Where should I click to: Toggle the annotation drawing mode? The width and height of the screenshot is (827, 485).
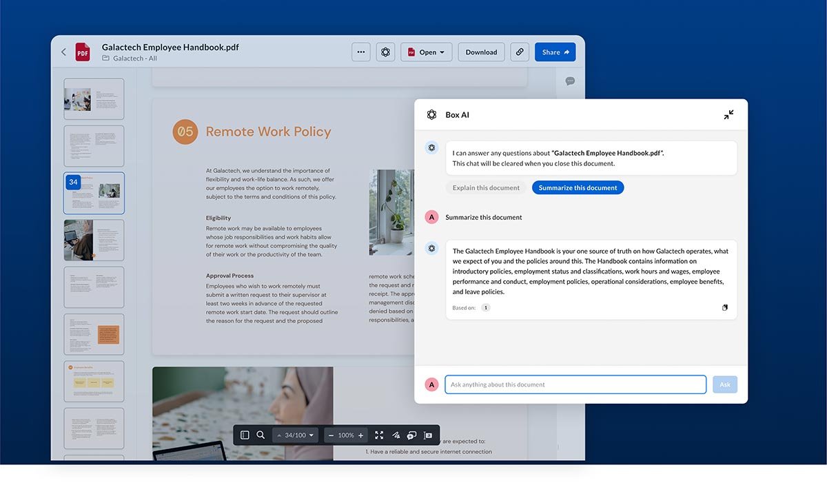396,435
